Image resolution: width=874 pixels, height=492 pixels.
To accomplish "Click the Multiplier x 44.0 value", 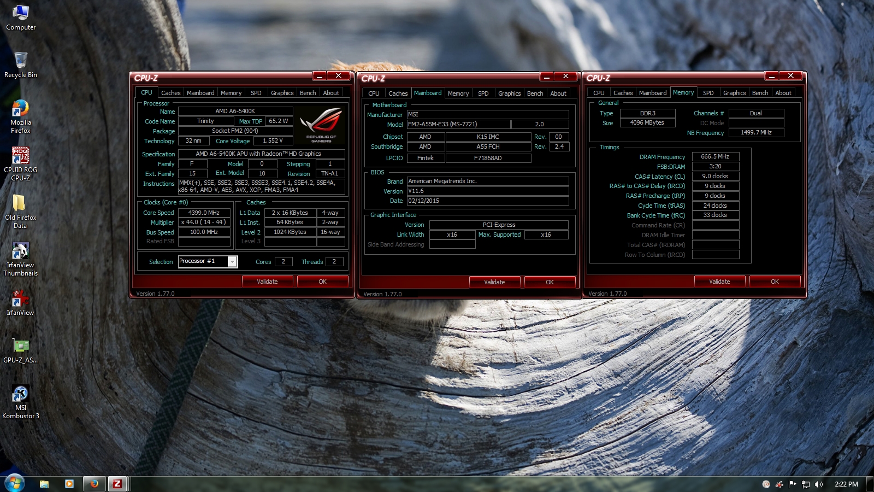I will [204, 222].
